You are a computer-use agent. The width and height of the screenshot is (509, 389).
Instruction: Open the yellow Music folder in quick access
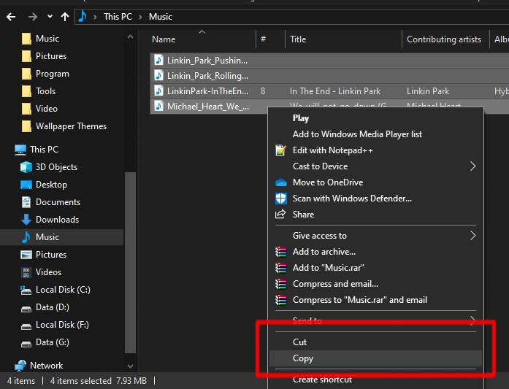click(x=40, y=39)
